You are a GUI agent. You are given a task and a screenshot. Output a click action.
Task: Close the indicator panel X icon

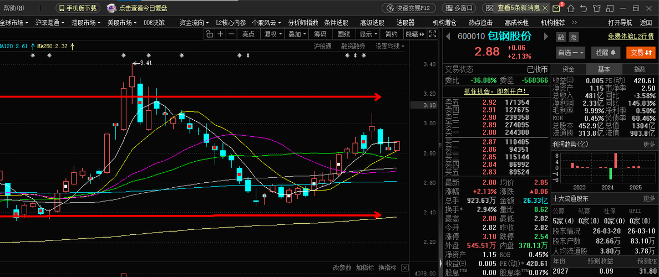click(x=405, y=268)
